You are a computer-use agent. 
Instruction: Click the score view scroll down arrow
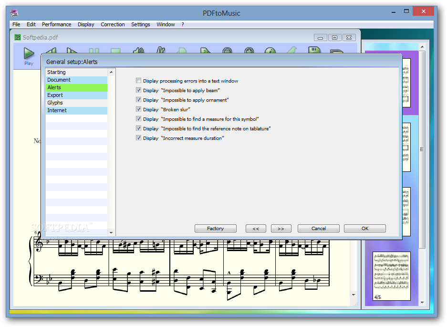pos(353,295)
